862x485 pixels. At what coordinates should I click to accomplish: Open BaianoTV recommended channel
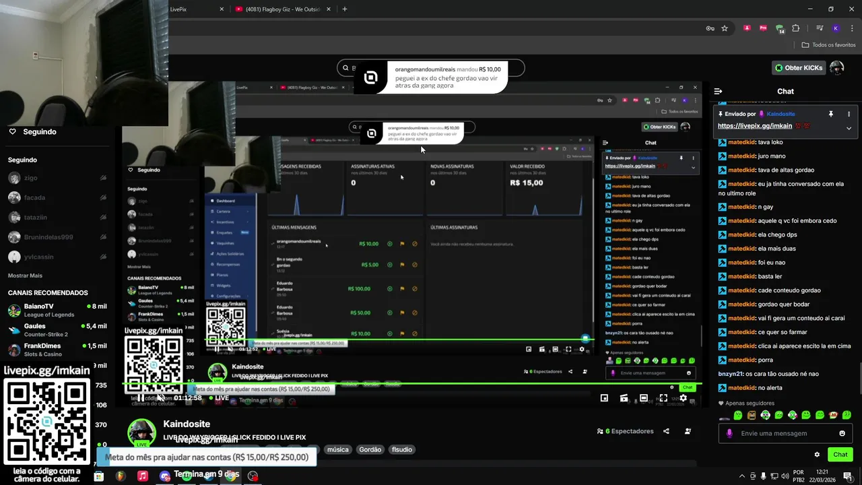pyautogui.click(x=57, y=311)
